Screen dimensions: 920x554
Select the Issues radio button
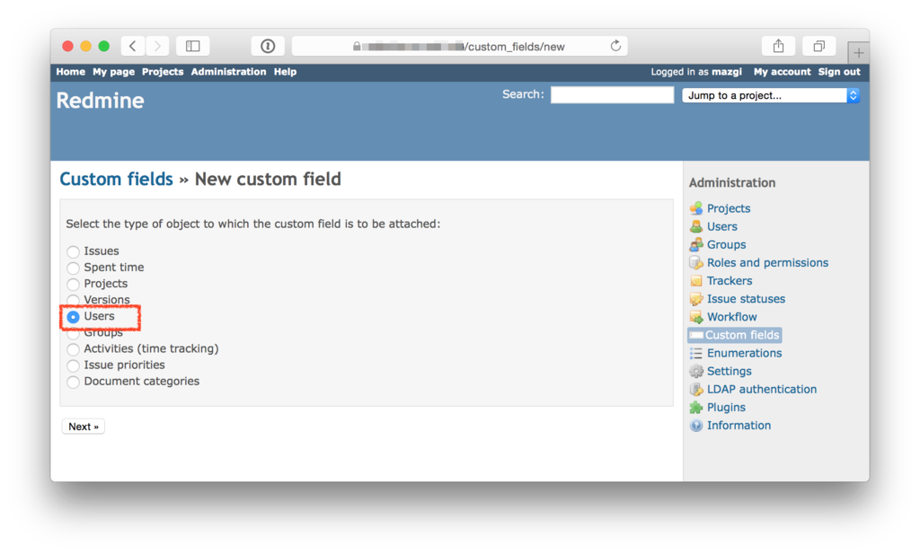click(73, 251)
